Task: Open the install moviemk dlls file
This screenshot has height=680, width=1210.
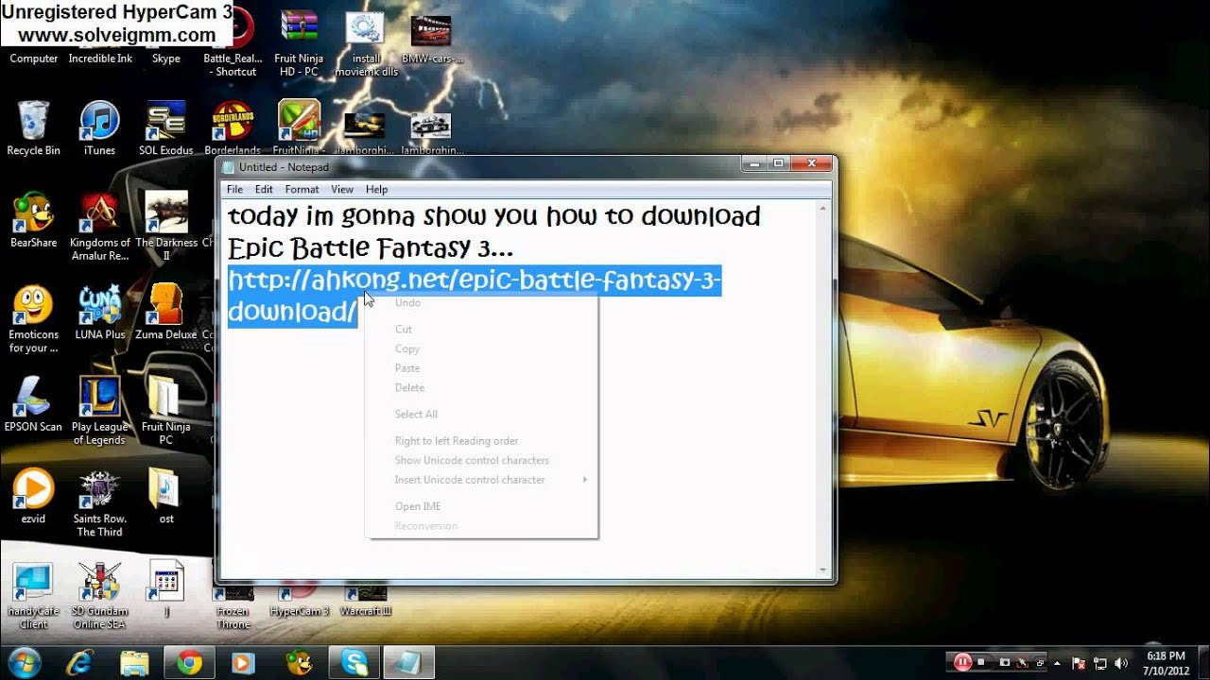Action: 366,43
